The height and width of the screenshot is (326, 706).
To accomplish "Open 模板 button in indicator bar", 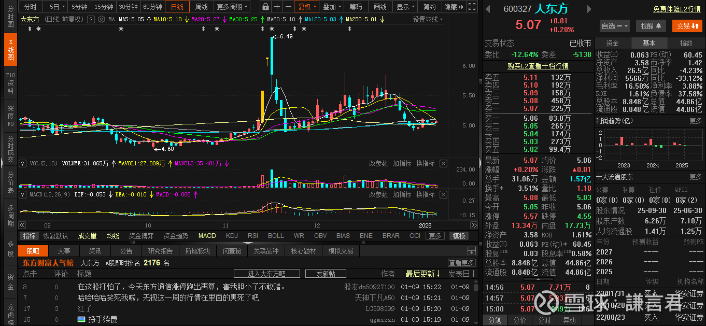I will (459, 236).
